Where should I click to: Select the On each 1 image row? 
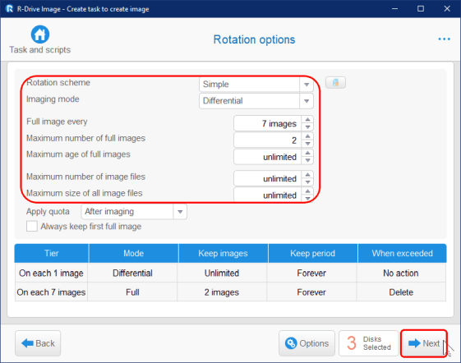click(230, 273)
